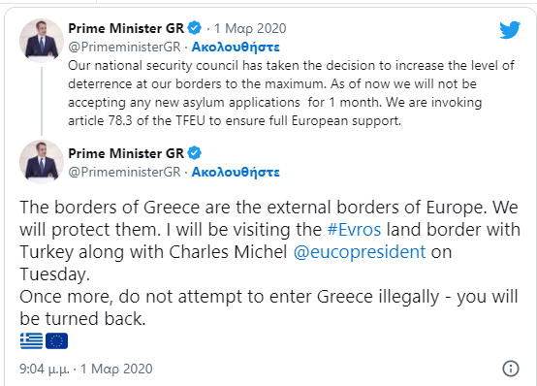Follow via first Ακολουθήστε link
Viewport: 537px width, 386px height.
[x=236, y=47]
